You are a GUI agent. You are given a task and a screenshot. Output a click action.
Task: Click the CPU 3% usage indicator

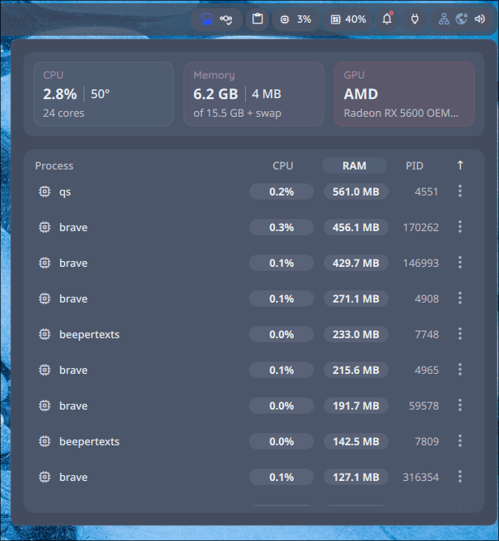(x=295, y=19)
